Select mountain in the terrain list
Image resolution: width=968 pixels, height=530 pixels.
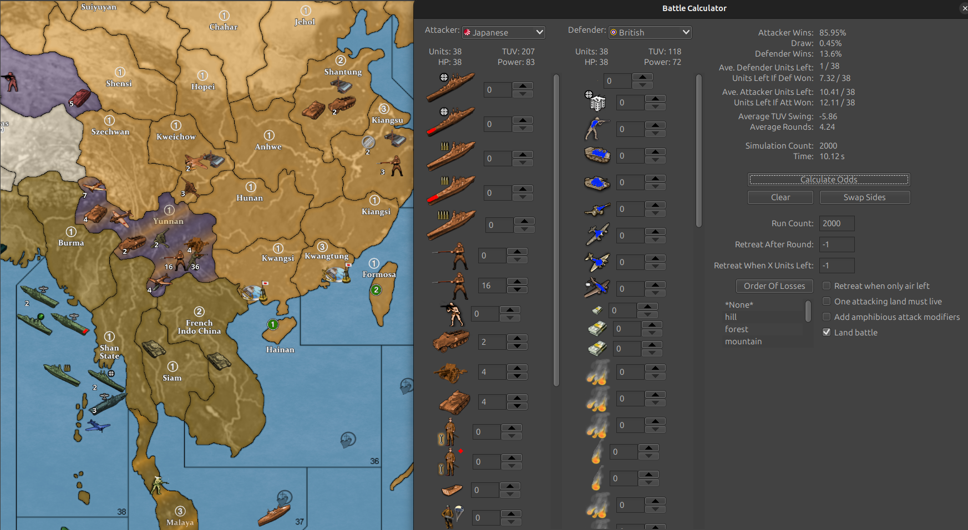[x=743, y=342]
